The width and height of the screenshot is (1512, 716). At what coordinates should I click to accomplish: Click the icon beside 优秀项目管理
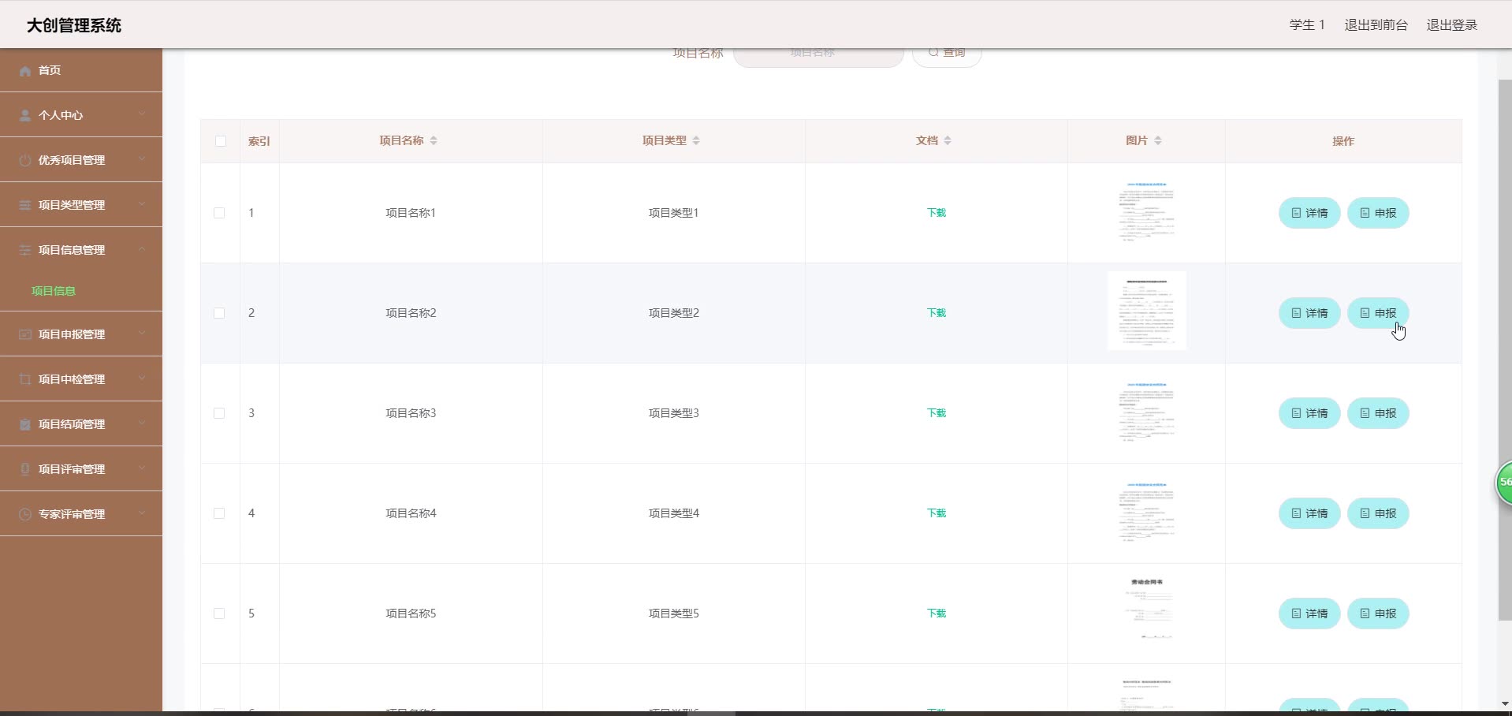pos(25,161)
